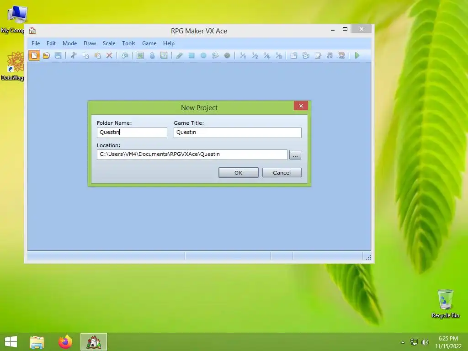Launch Firefox from the taskbar
This screenshot has height=351, width=468.
[65, 342]
